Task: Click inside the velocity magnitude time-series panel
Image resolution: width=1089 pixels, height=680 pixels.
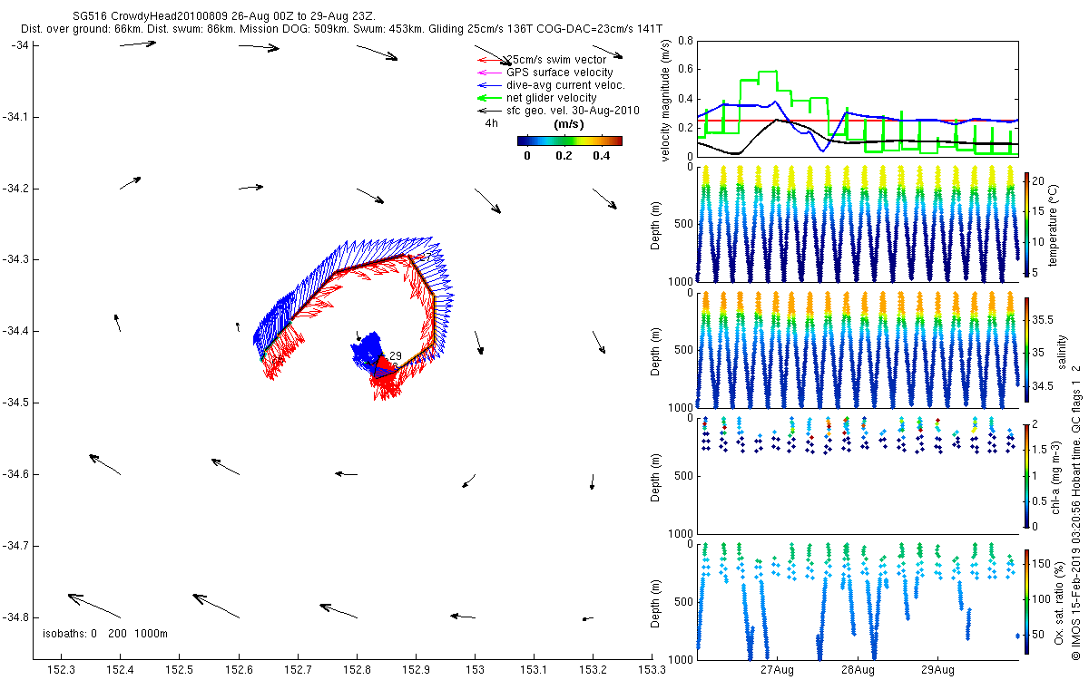Action: [858, 100]
